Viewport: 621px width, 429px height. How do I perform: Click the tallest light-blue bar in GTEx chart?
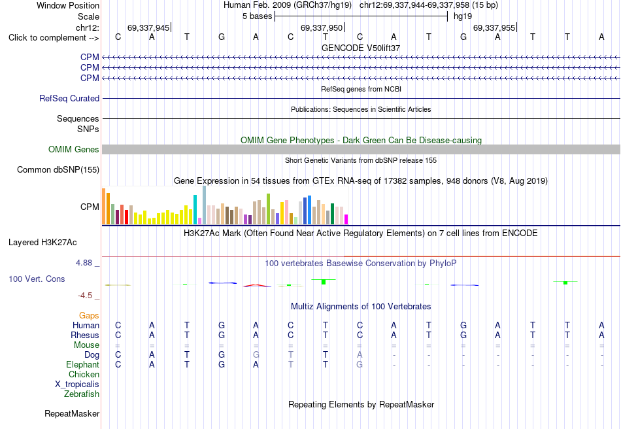[x=205, y=205]
